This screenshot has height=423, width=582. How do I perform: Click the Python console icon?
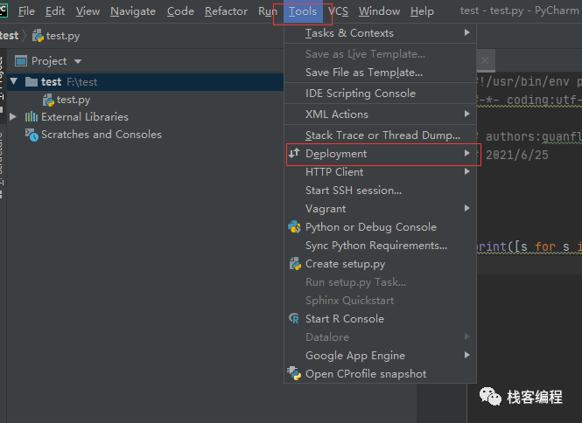294,226
